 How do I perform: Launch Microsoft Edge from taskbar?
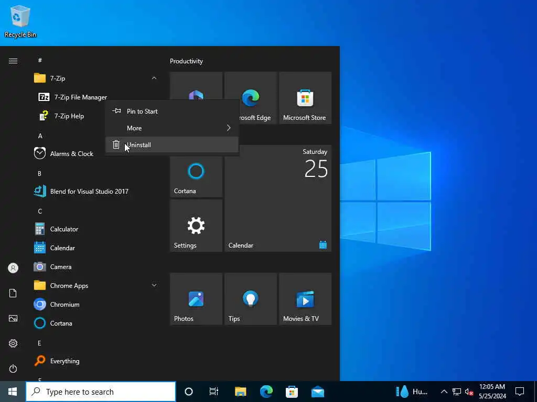coord(266,392)
